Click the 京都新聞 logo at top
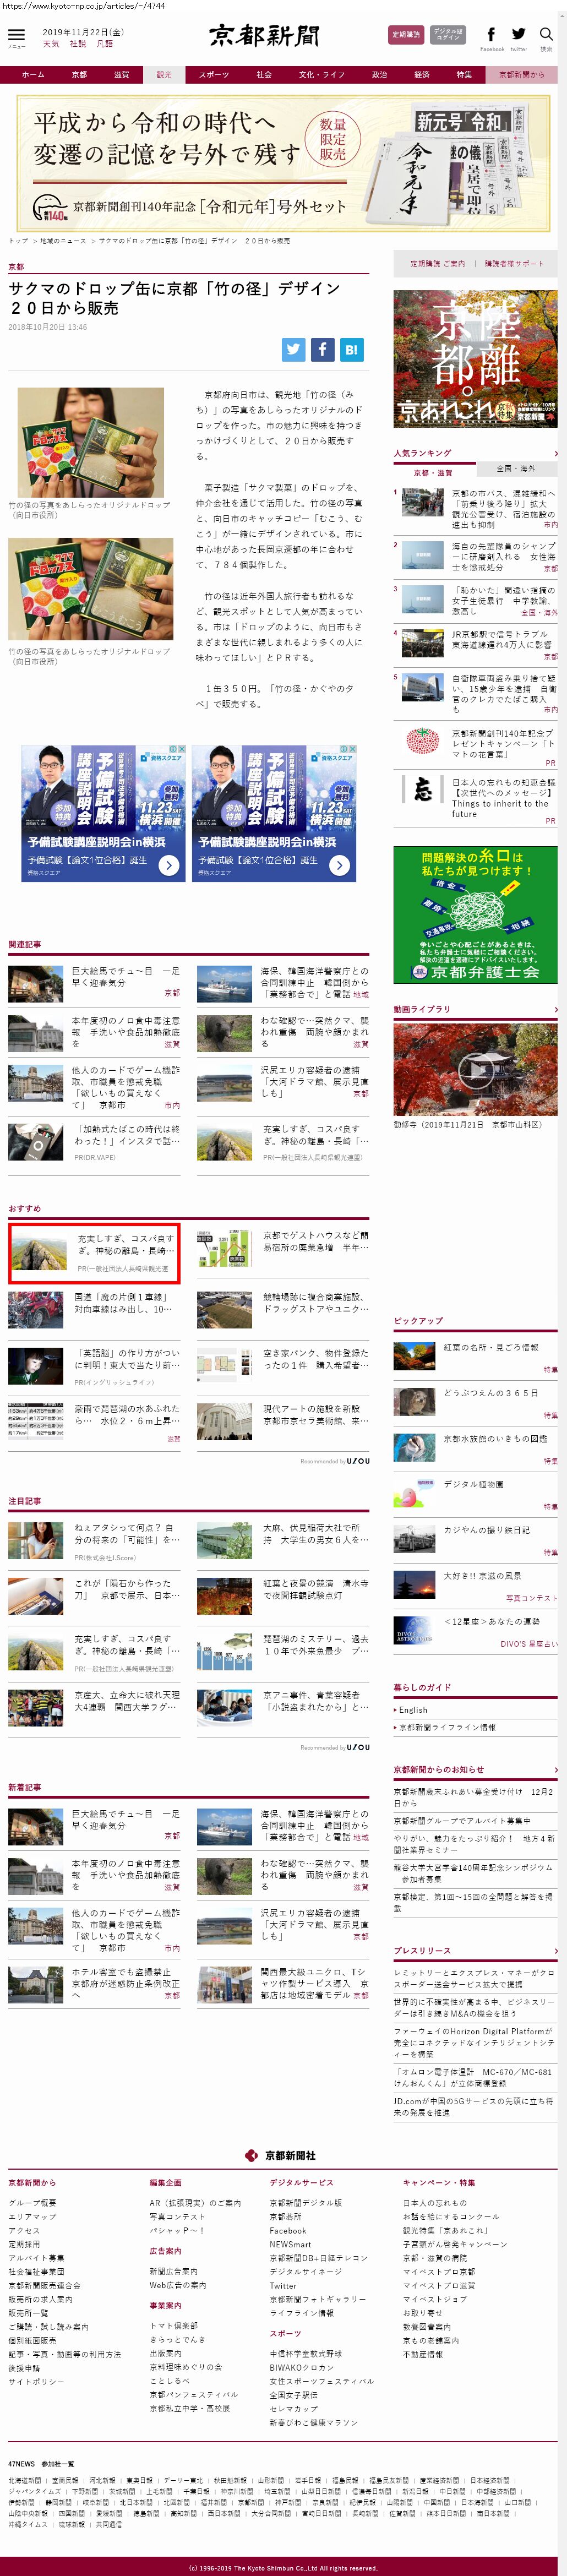Image resolution: width=567 pixels, height=2576 pixels. point(264,36)
